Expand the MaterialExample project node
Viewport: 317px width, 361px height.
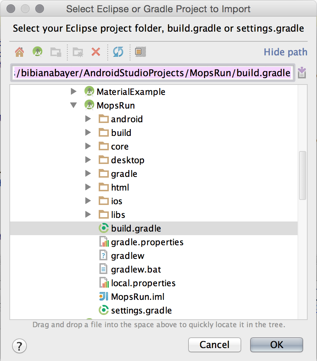[73, 91]
